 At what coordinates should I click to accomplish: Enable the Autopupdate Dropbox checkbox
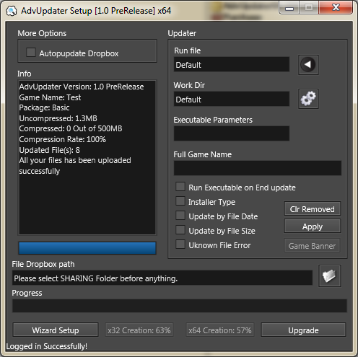point(31,53)
